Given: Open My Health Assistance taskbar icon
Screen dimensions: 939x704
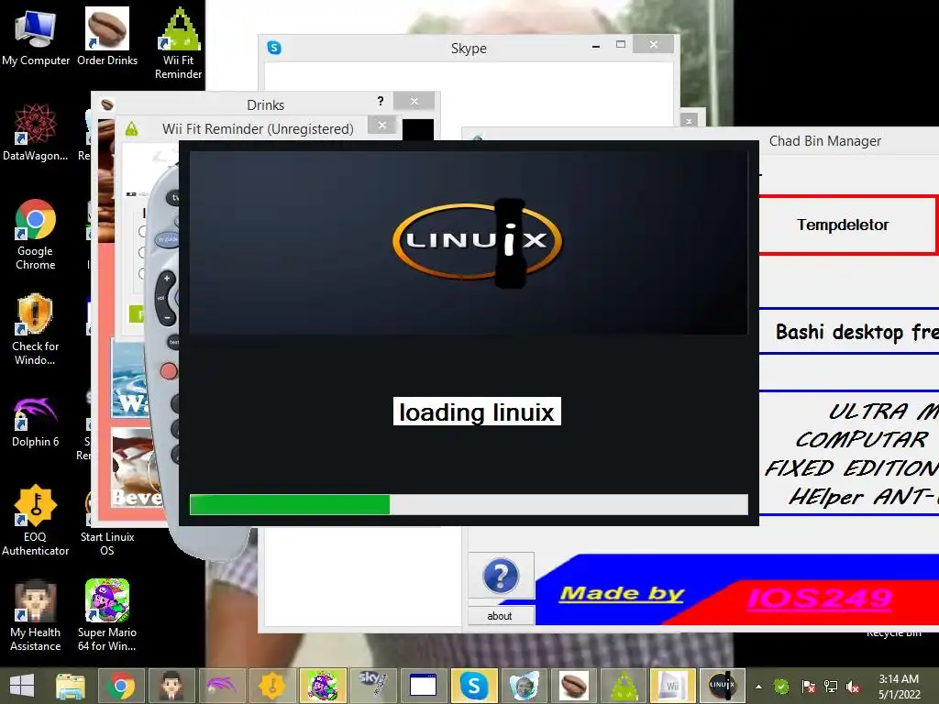Looking at the screenshot, I should 171,686.
